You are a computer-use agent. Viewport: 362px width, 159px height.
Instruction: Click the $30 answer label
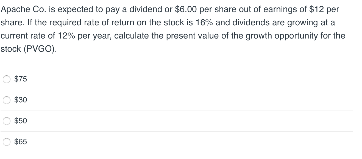point(20,100)
